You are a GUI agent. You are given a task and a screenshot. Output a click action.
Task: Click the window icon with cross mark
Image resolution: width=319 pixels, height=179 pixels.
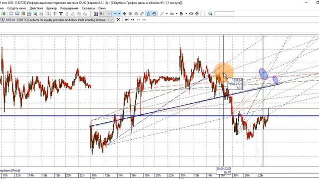coord(41,13)
